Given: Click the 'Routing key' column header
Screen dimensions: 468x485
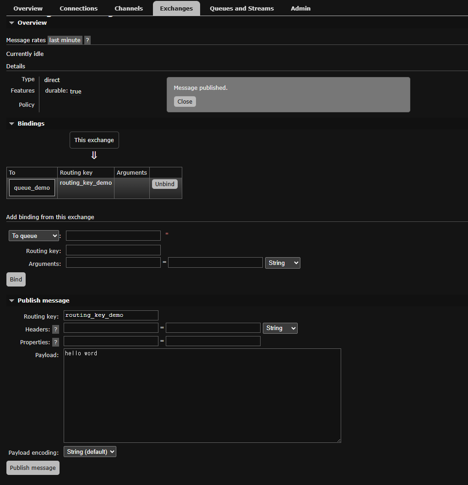Looking at the screenshot, I should (76, 173).
